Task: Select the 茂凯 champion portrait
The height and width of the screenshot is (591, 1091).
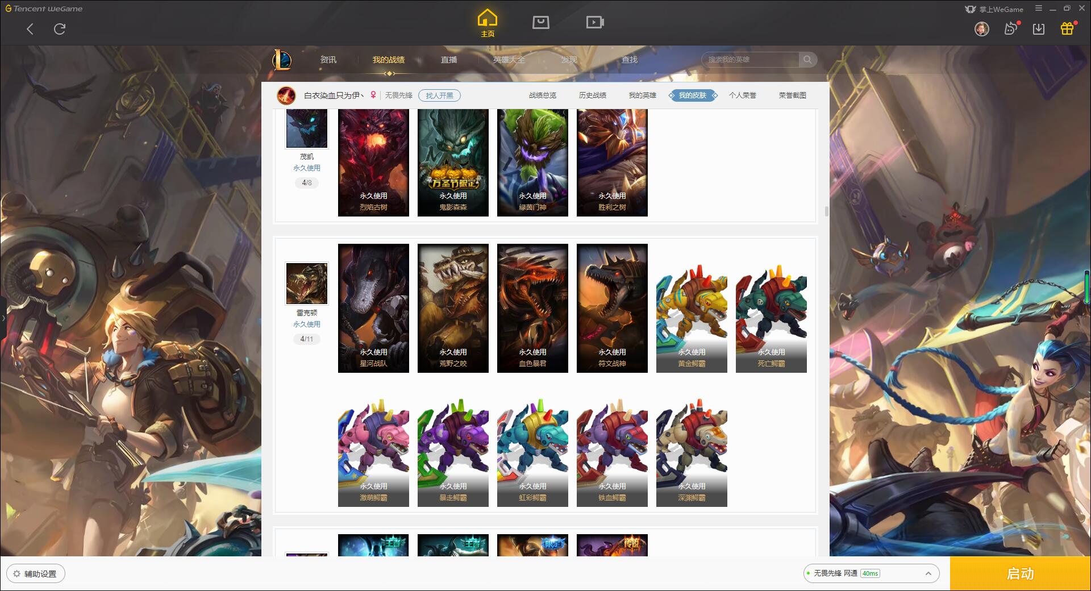Action: pos(307,128)
